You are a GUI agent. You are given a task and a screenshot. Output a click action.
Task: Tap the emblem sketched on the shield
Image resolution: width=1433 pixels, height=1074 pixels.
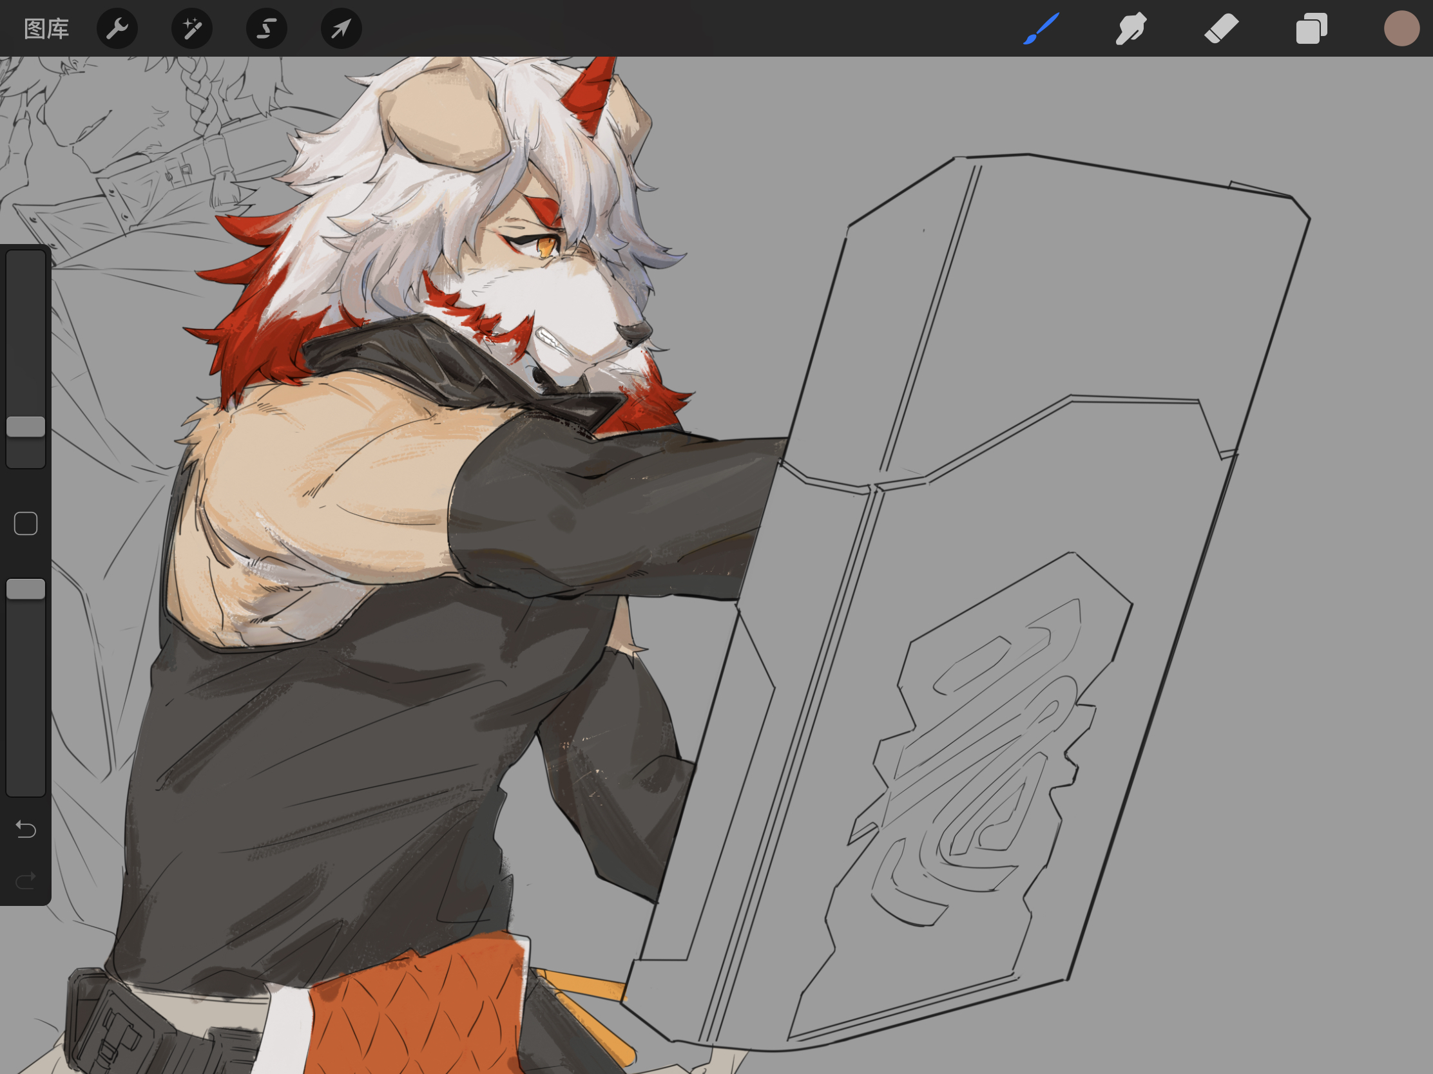978,757
